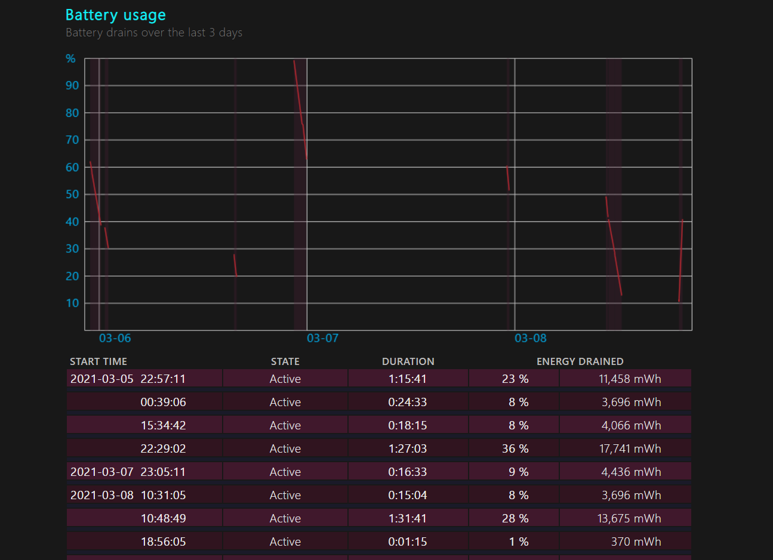Click the 1:27:03 duration cell

[x=407, y=448]
